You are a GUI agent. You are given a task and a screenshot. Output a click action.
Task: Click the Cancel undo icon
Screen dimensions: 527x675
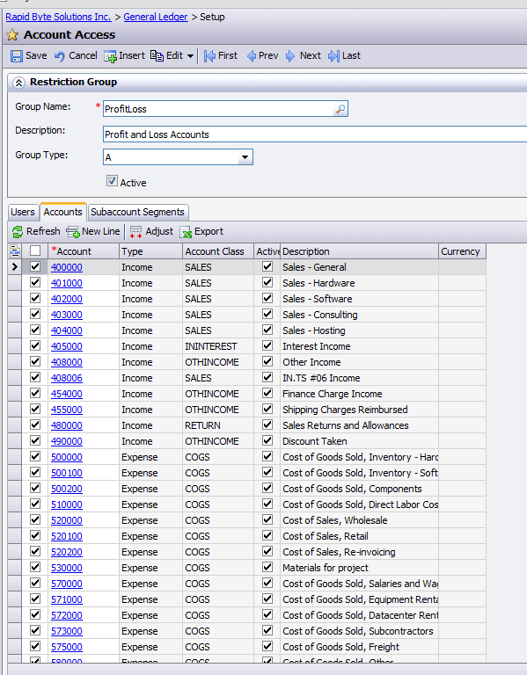pyautogui.click(x=60, y=56)
